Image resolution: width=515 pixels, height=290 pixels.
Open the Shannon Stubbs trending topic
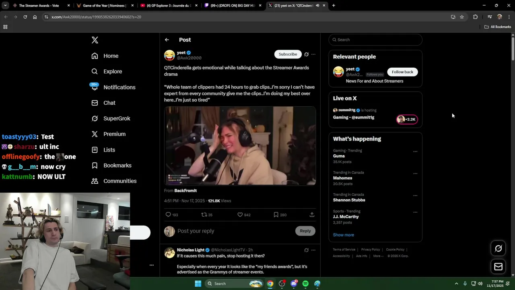click(349, 200)
